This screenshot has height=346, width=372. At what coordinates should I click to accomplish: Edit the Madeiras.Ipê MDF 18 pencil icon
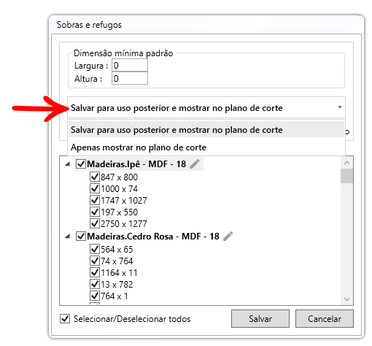tap(195, 164)
